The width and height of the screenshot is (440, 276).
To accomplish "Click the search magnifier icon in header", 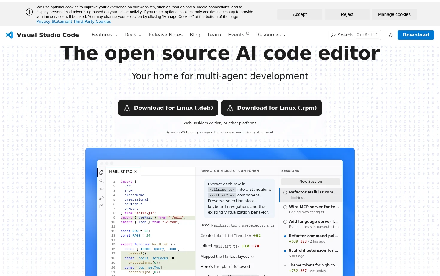I will tap(333, 35).
